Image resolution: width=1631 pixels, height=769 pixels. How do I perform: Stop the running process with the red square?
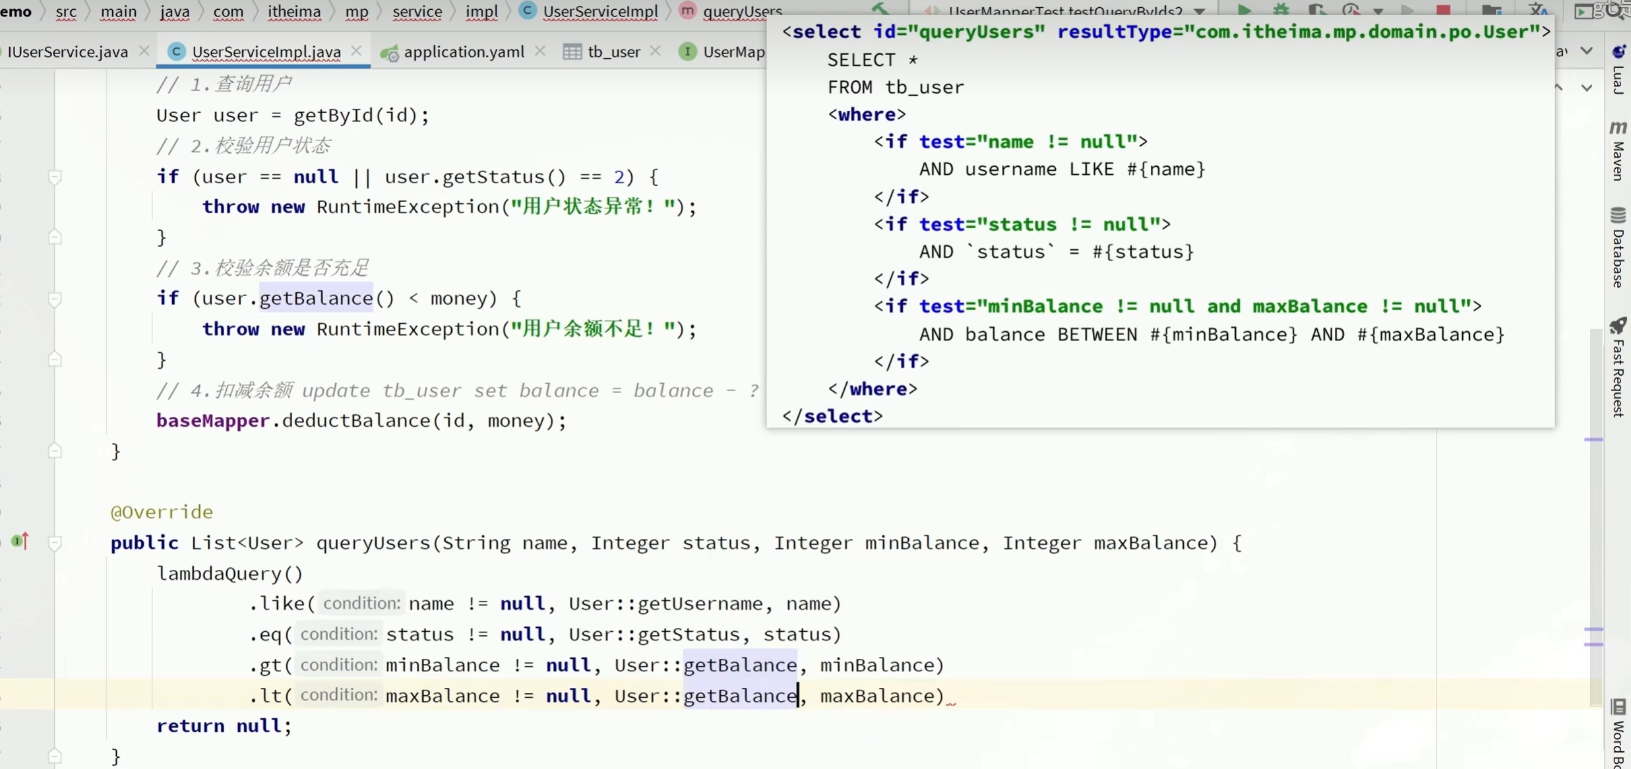(x=1443, y=9)
